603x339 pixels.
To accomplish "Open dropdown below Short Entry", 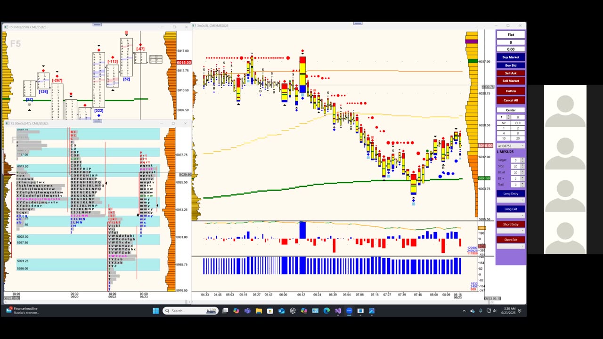I will [x=511, y=231].
